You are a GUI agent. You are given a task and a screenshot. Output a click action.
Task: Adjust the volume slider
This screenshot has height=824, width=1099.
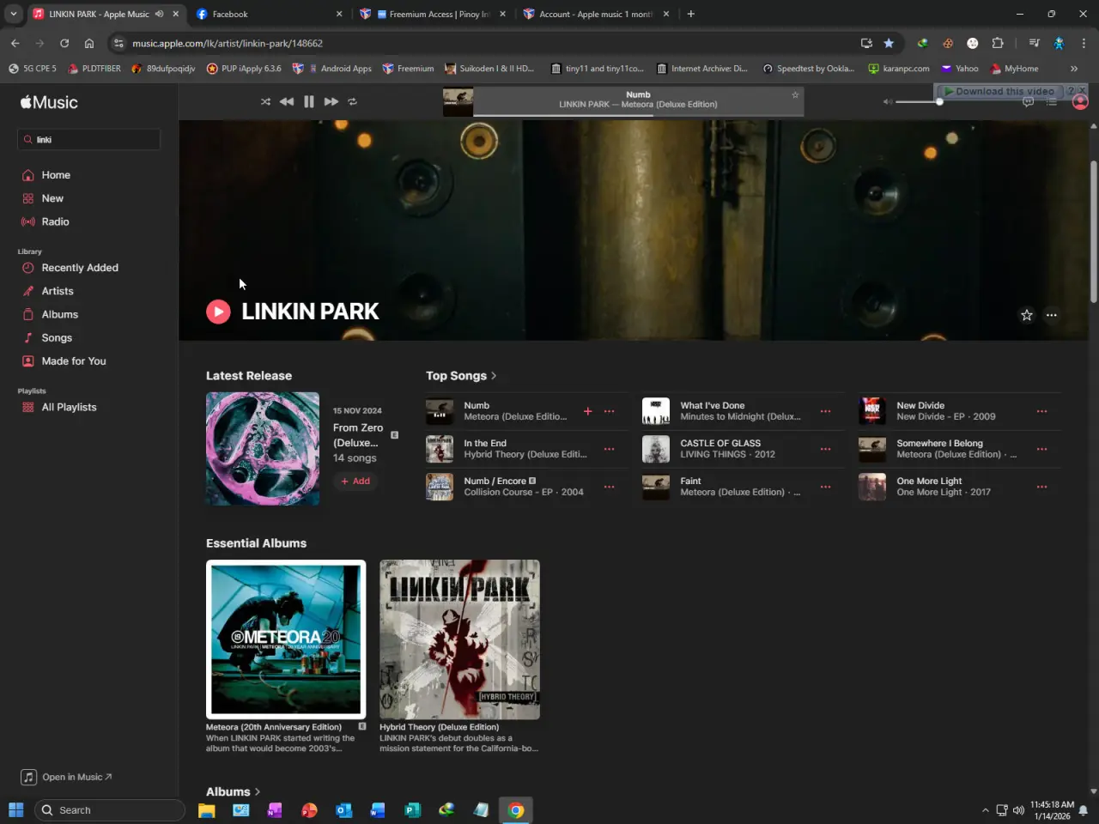coord(917,101)
